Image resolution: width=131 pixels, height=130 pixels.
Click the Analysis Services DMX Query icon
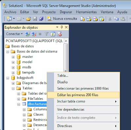pos(95,19)
